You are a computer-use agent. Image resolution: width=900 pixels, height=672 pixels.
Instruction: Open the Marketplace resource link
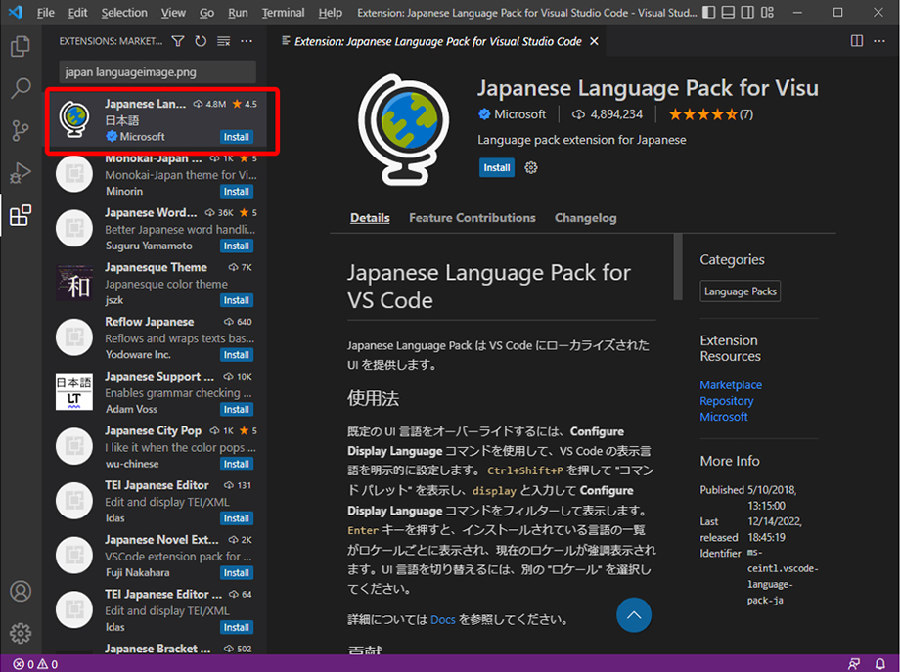[731, 385]
